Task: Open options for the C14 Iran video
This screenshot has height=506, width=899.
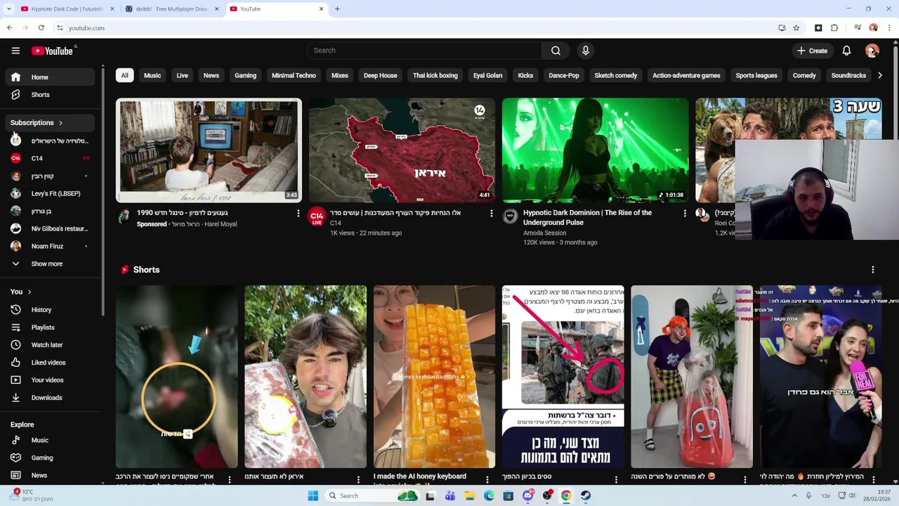Action: (492, 214)
